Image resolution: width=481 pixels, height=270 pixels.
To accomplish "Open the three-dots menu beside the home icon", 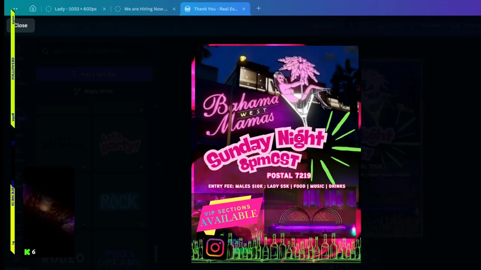I will point(14,9).
